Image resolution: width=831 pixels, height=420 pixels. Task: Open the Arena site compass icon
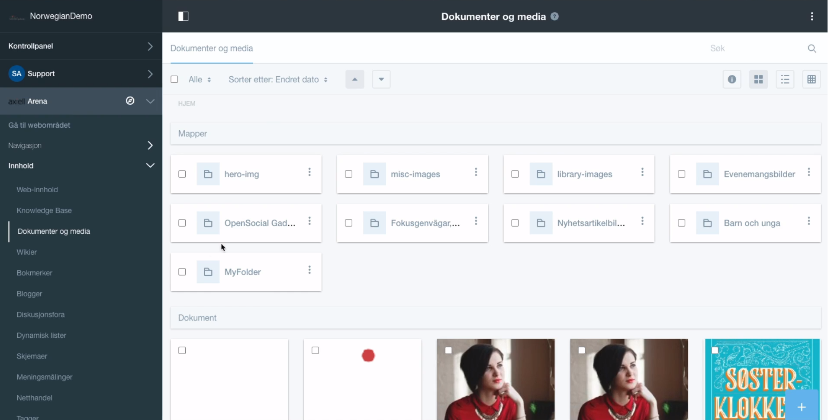(130, 101)
